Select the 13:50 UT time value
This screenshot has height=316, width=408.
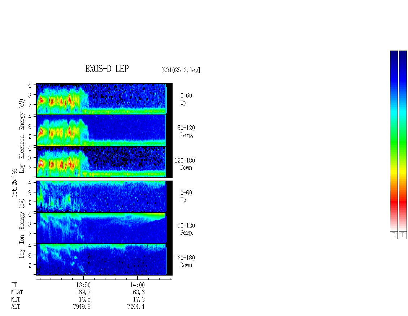pos(83,285)
